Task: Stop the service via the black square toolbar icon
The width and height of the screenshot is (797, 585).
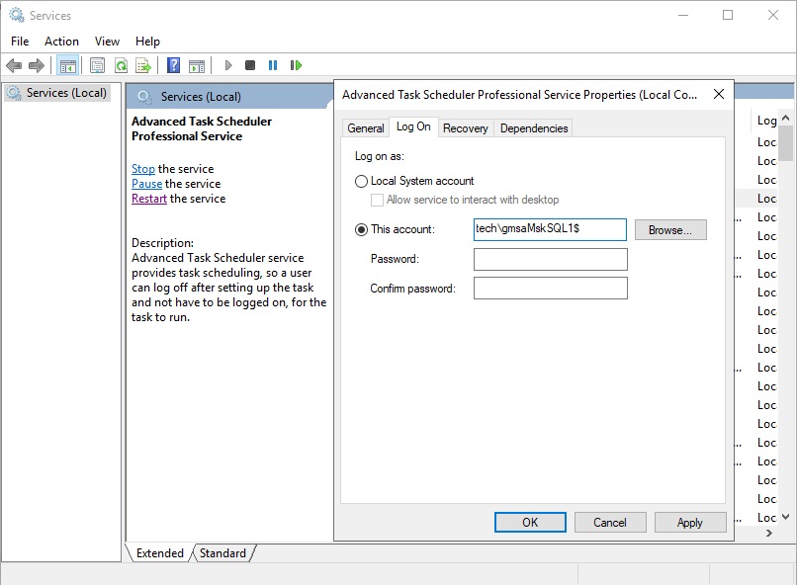Action: tap(248, 65)
